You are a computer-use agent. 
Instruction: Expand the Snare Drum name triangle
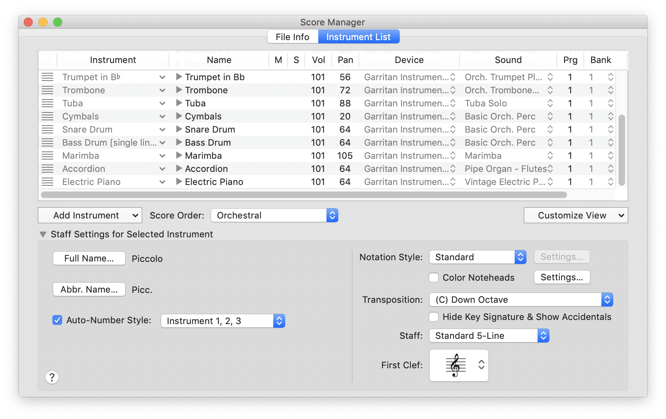(x=179, y=129)
